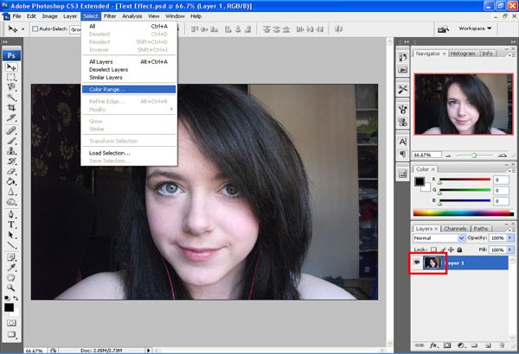Image resolution: width=519 pixels, height=354 pixels.
Task: Click the create new group button
Action: (474, 345)
